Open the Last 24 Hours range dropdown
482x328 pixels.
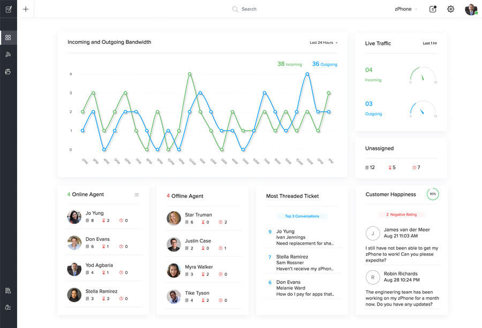[x=323, y=43]
